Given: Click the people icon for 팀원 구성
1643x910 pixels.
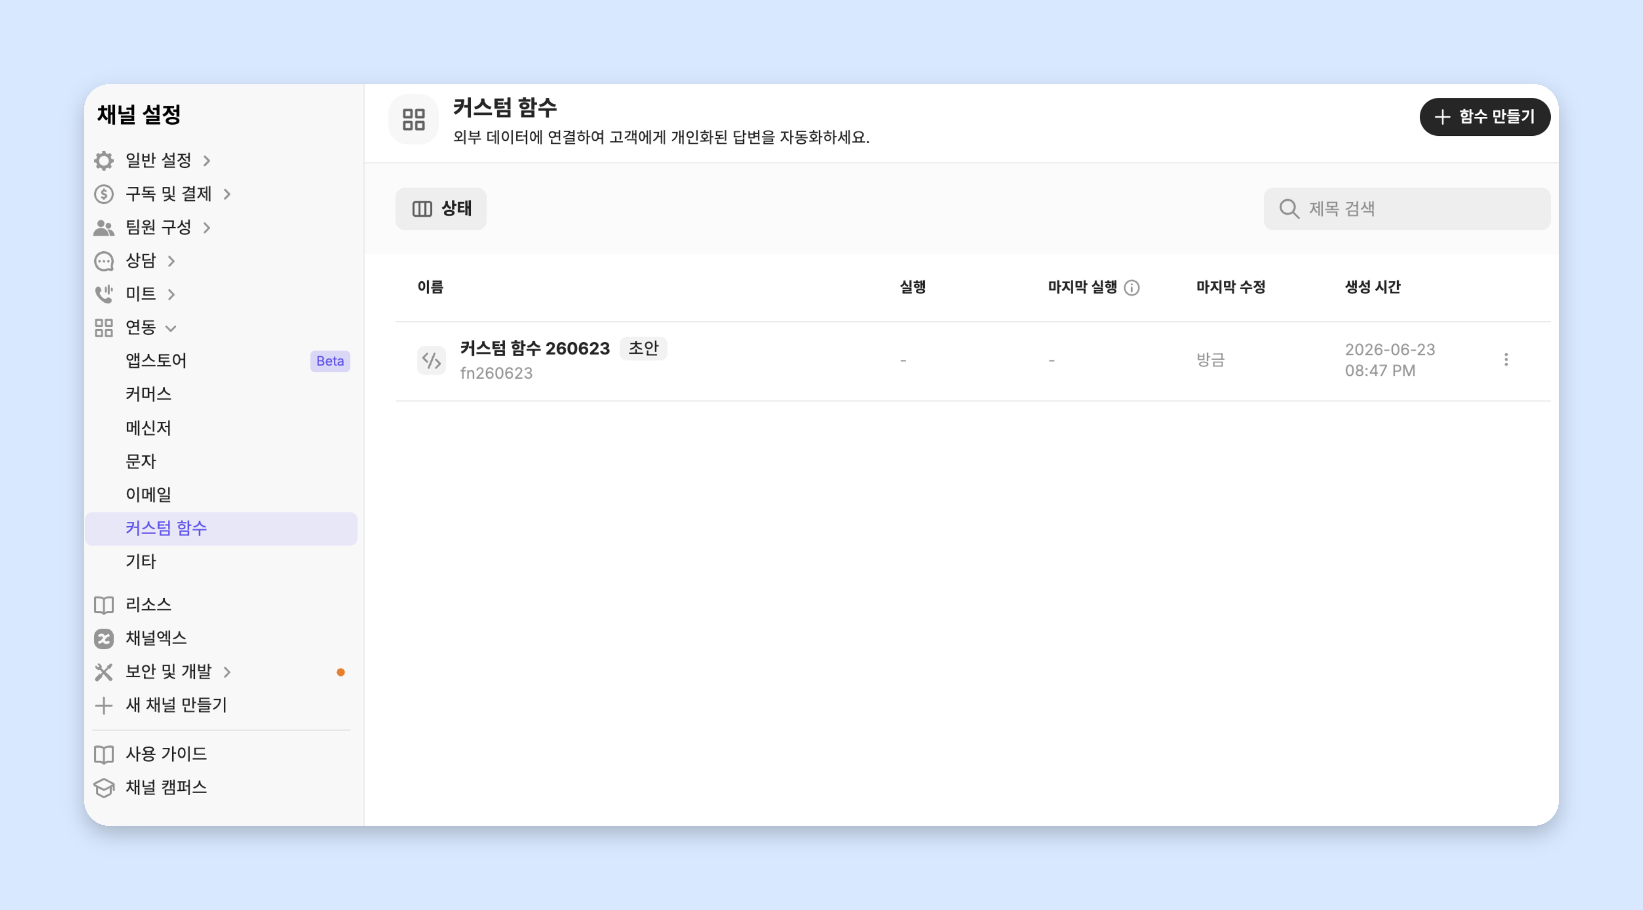Looking at the screenshot, I should (x=104, y=227).
